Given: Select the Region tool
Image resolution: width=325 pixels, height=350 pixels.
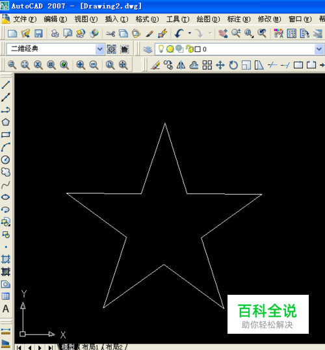Looking at the screenshot, I should [x=6, y=284].
